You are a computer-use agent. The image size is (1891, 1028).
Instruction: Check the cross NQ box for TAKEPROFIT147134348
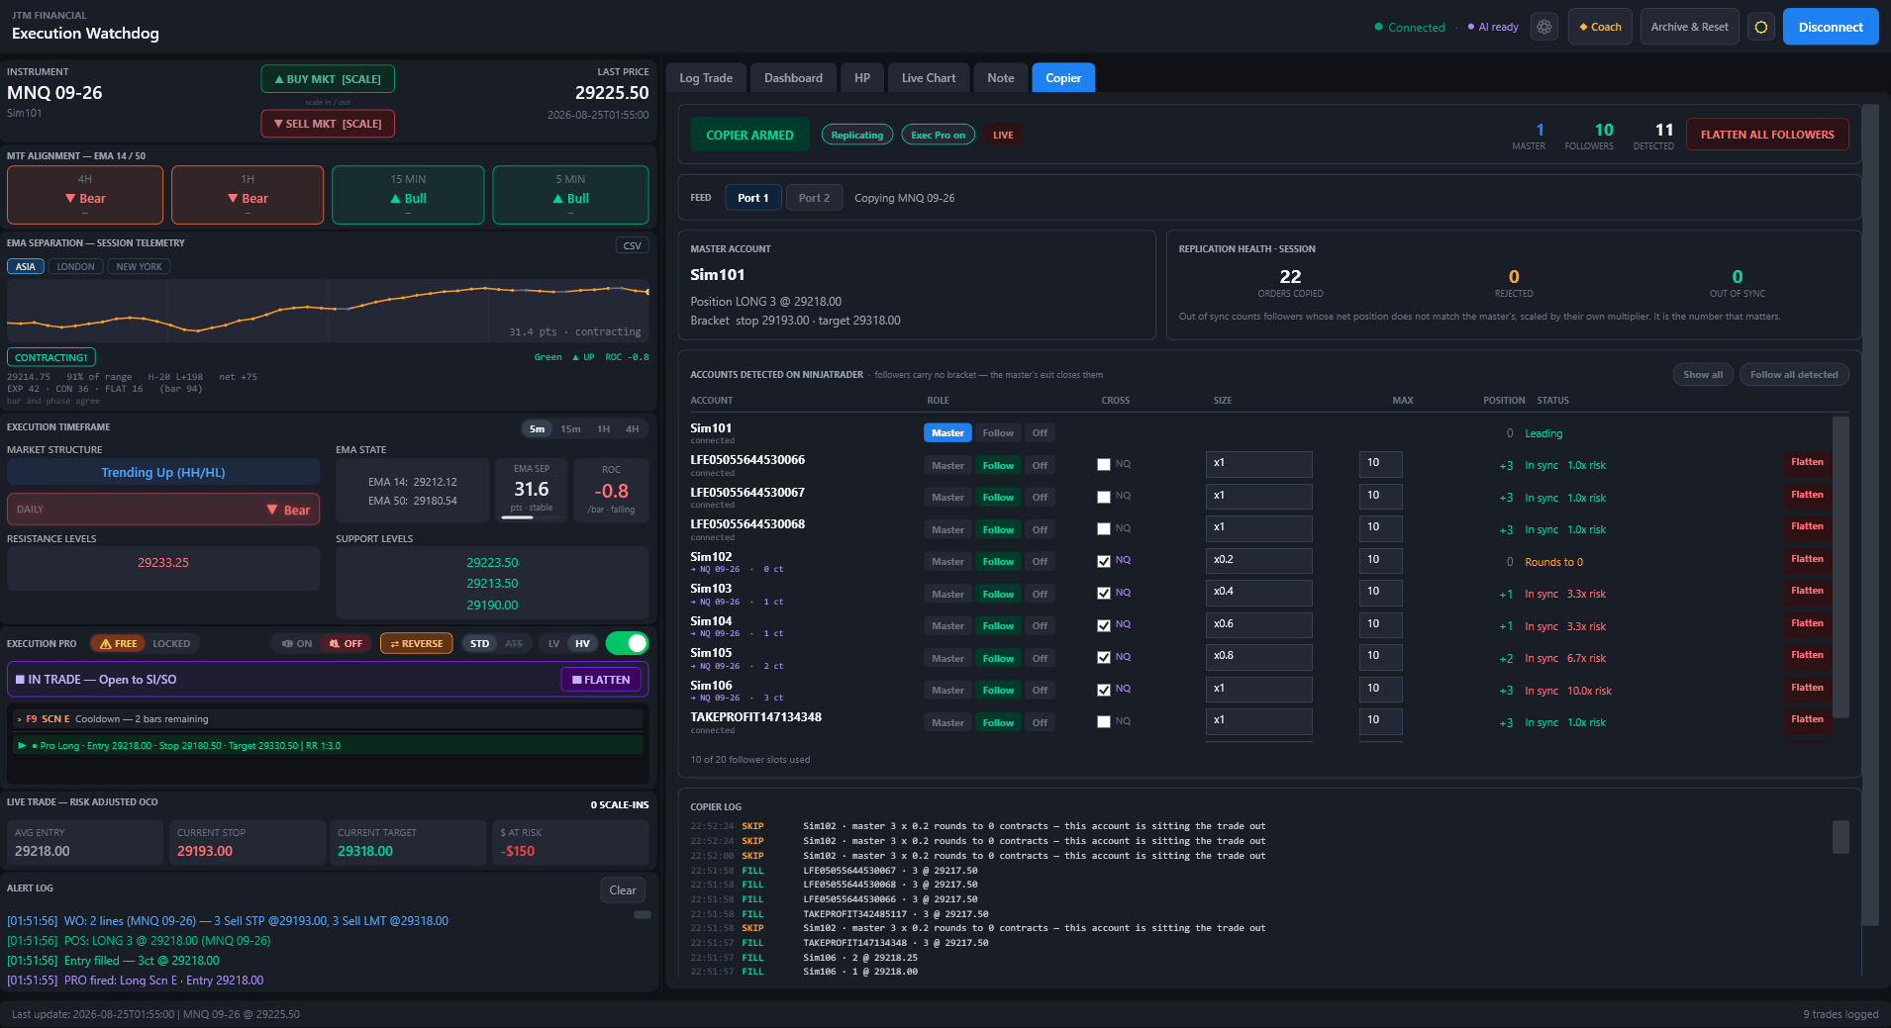click(x=1104, y=721)
